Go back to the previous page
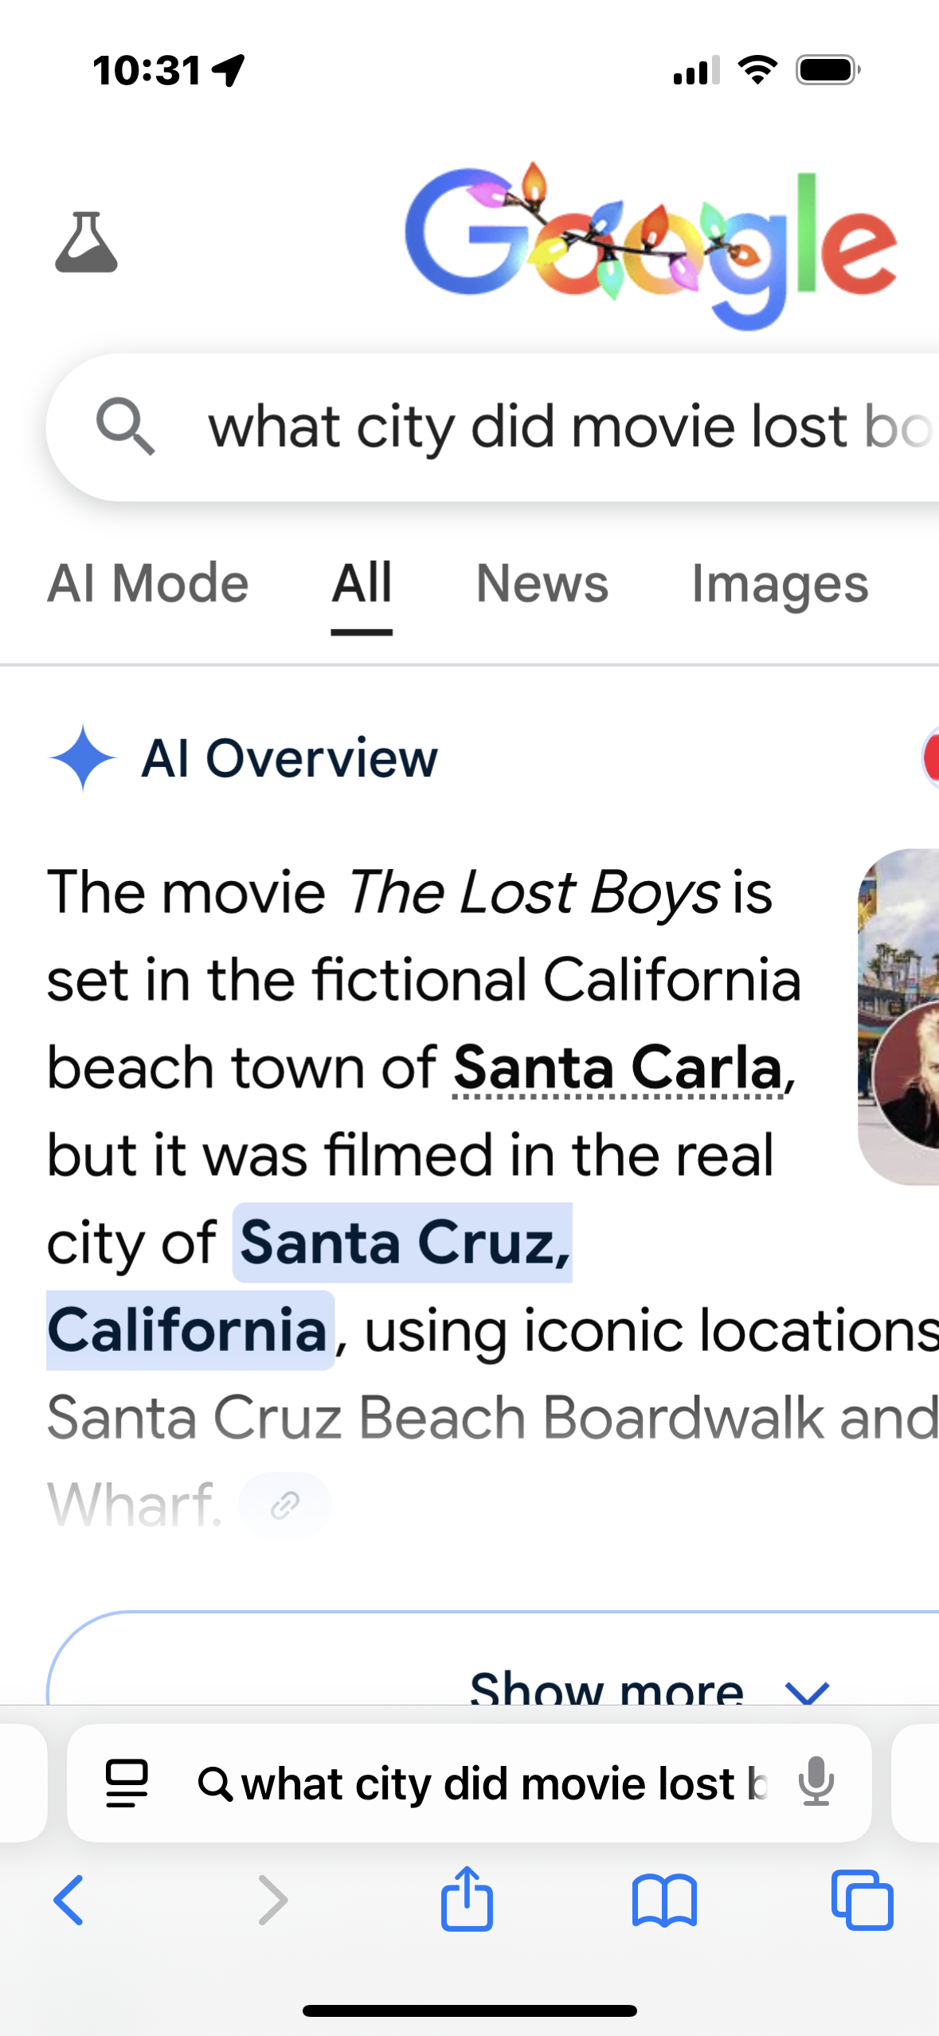 pyautogui.click(x=69, y=1900)
